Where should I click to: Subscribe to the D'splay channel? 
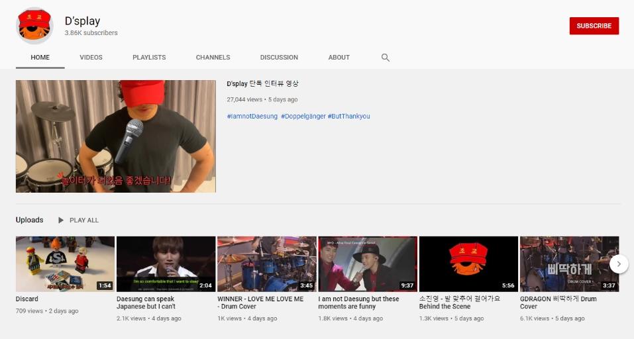pyautogui.click(x=594, y=26)
